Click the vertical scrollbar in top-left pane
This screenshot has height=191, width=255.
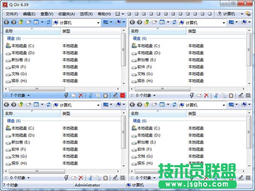point(124,51)
